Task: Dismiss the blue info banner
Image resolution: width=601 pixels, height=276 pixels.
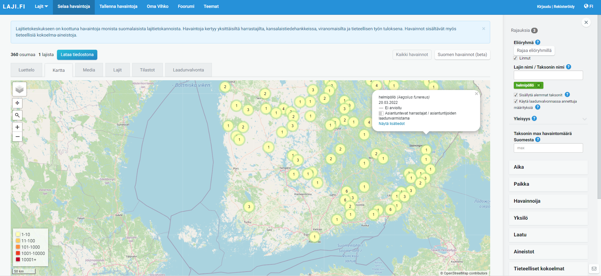Action: 484,29
